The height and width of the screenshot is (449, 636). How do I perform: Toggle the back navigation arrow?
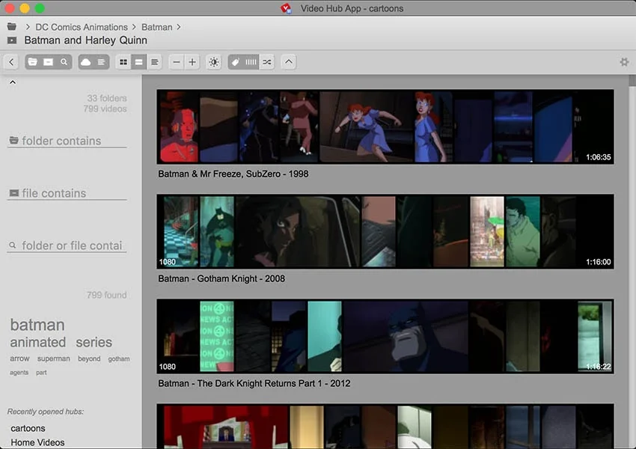(x=10, y=62)
